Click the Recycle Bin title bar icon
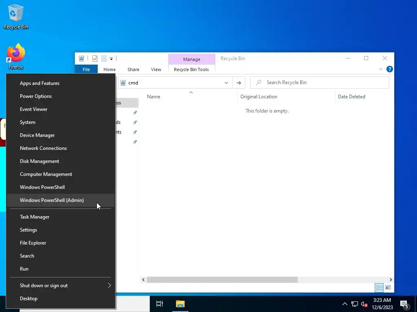Image resolution: width=417 pixels, height=312 pixels. click(81, 58)
